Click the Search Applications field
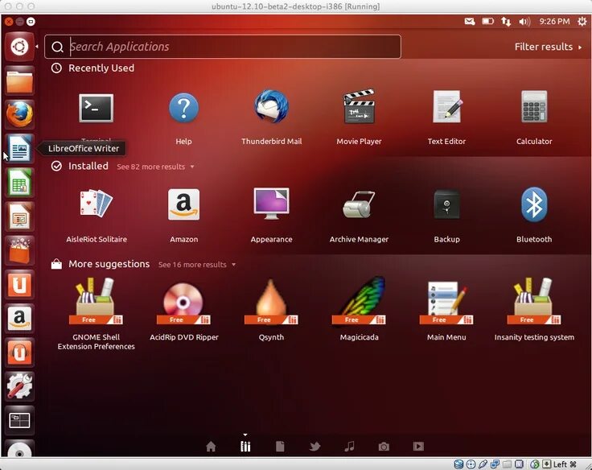This screenshot has height=470, width=592. 223,47
